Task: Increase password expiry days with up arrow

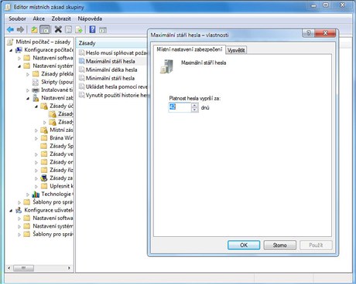Action: point(195,105)
